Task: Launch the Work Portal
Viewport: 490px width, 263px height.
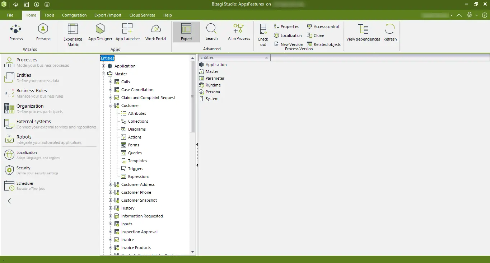Action: (x=155, y=32)
